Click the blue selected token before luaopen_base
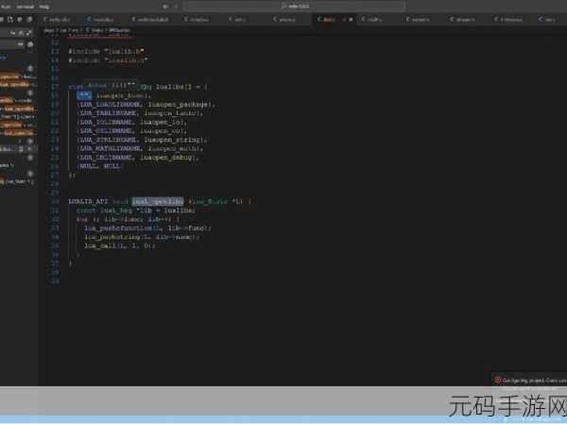567x424 pixels. tap(84, 95)
